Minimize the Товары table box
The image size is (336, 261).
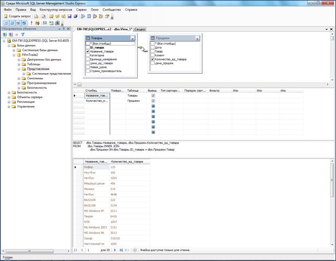click(x=133, y=38)
